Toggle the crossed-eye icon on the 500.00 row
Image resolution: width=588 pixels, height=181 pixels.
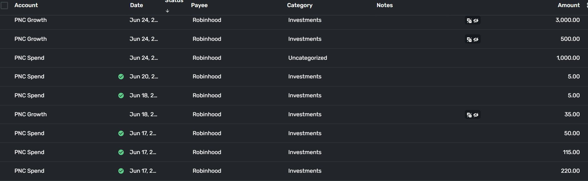point(476,39)
